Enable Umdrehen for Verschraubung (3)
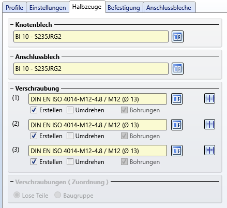This screenshot has height=208, width=227. pyautogui.click(x=70, y=162)
